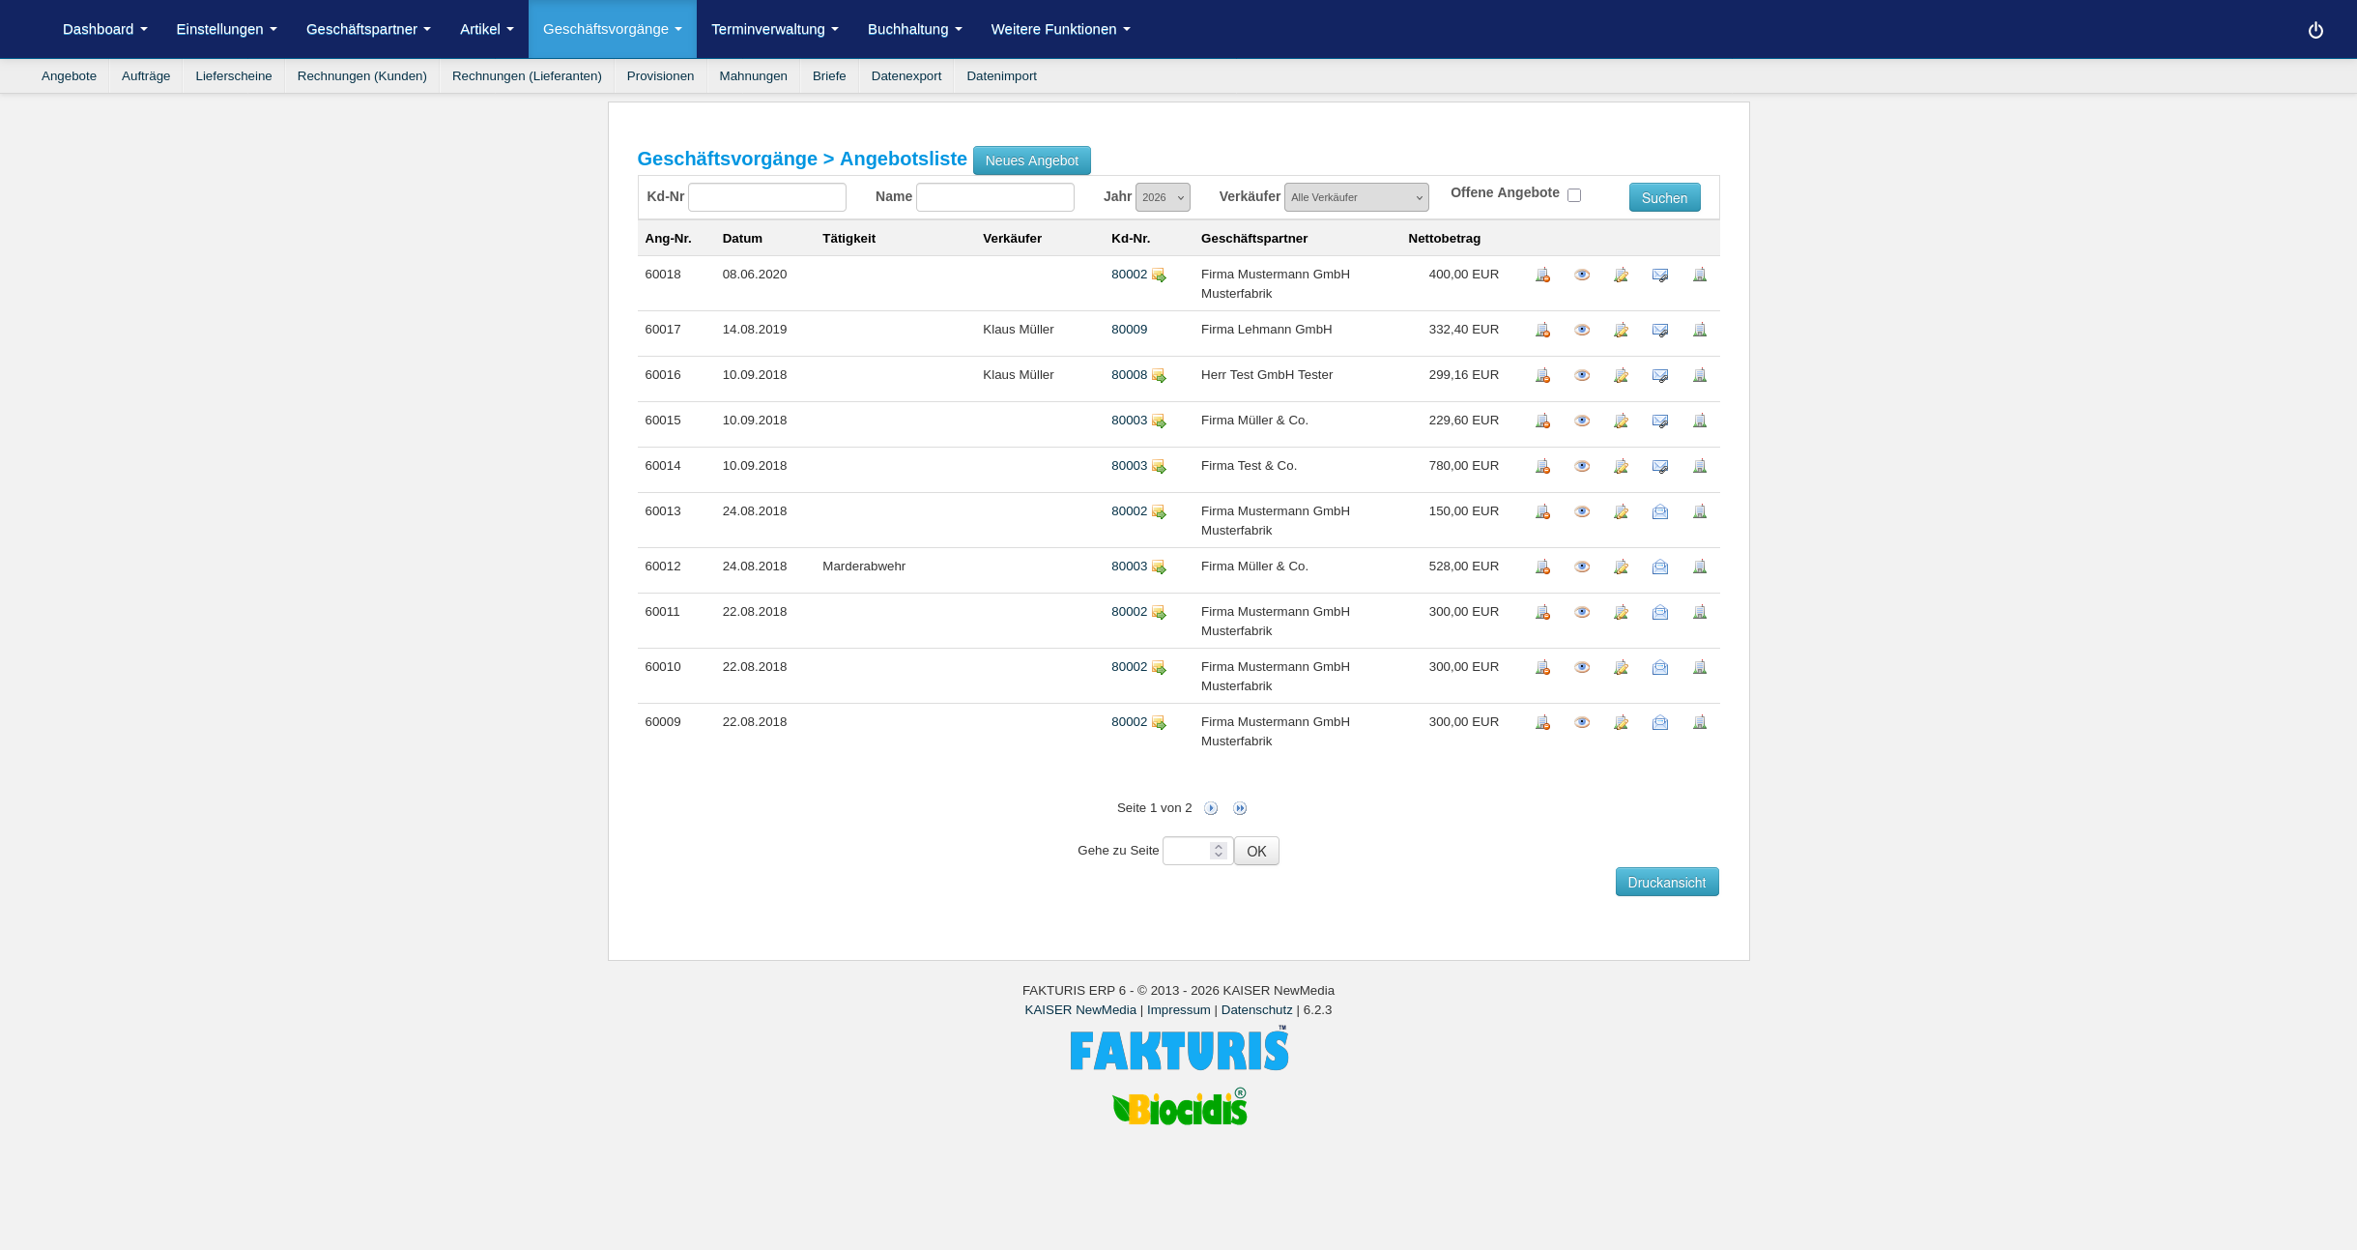Image resolution: width=2357 pixels, height=1250 pixels.
Task: Open the Jahr dropdown showing 2026
Action: (1162, 197)
